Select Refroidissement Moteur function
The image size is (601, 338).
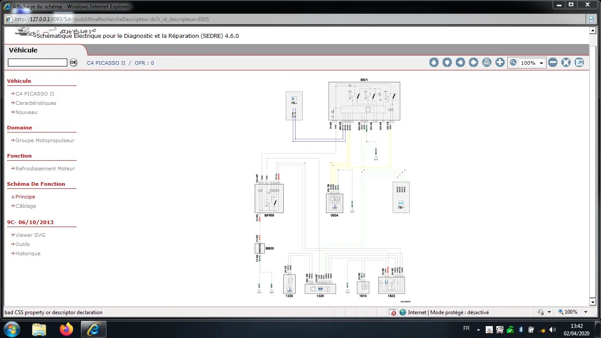click(45, 169)
